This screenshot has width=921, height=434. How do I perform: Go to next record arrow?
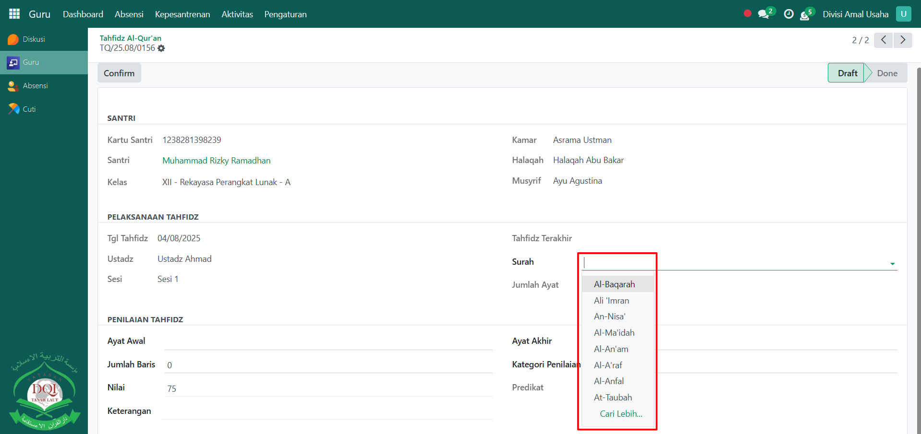click(902, 40)
